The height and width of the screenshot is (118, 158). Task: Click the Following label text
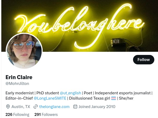(x=21, y=115)
